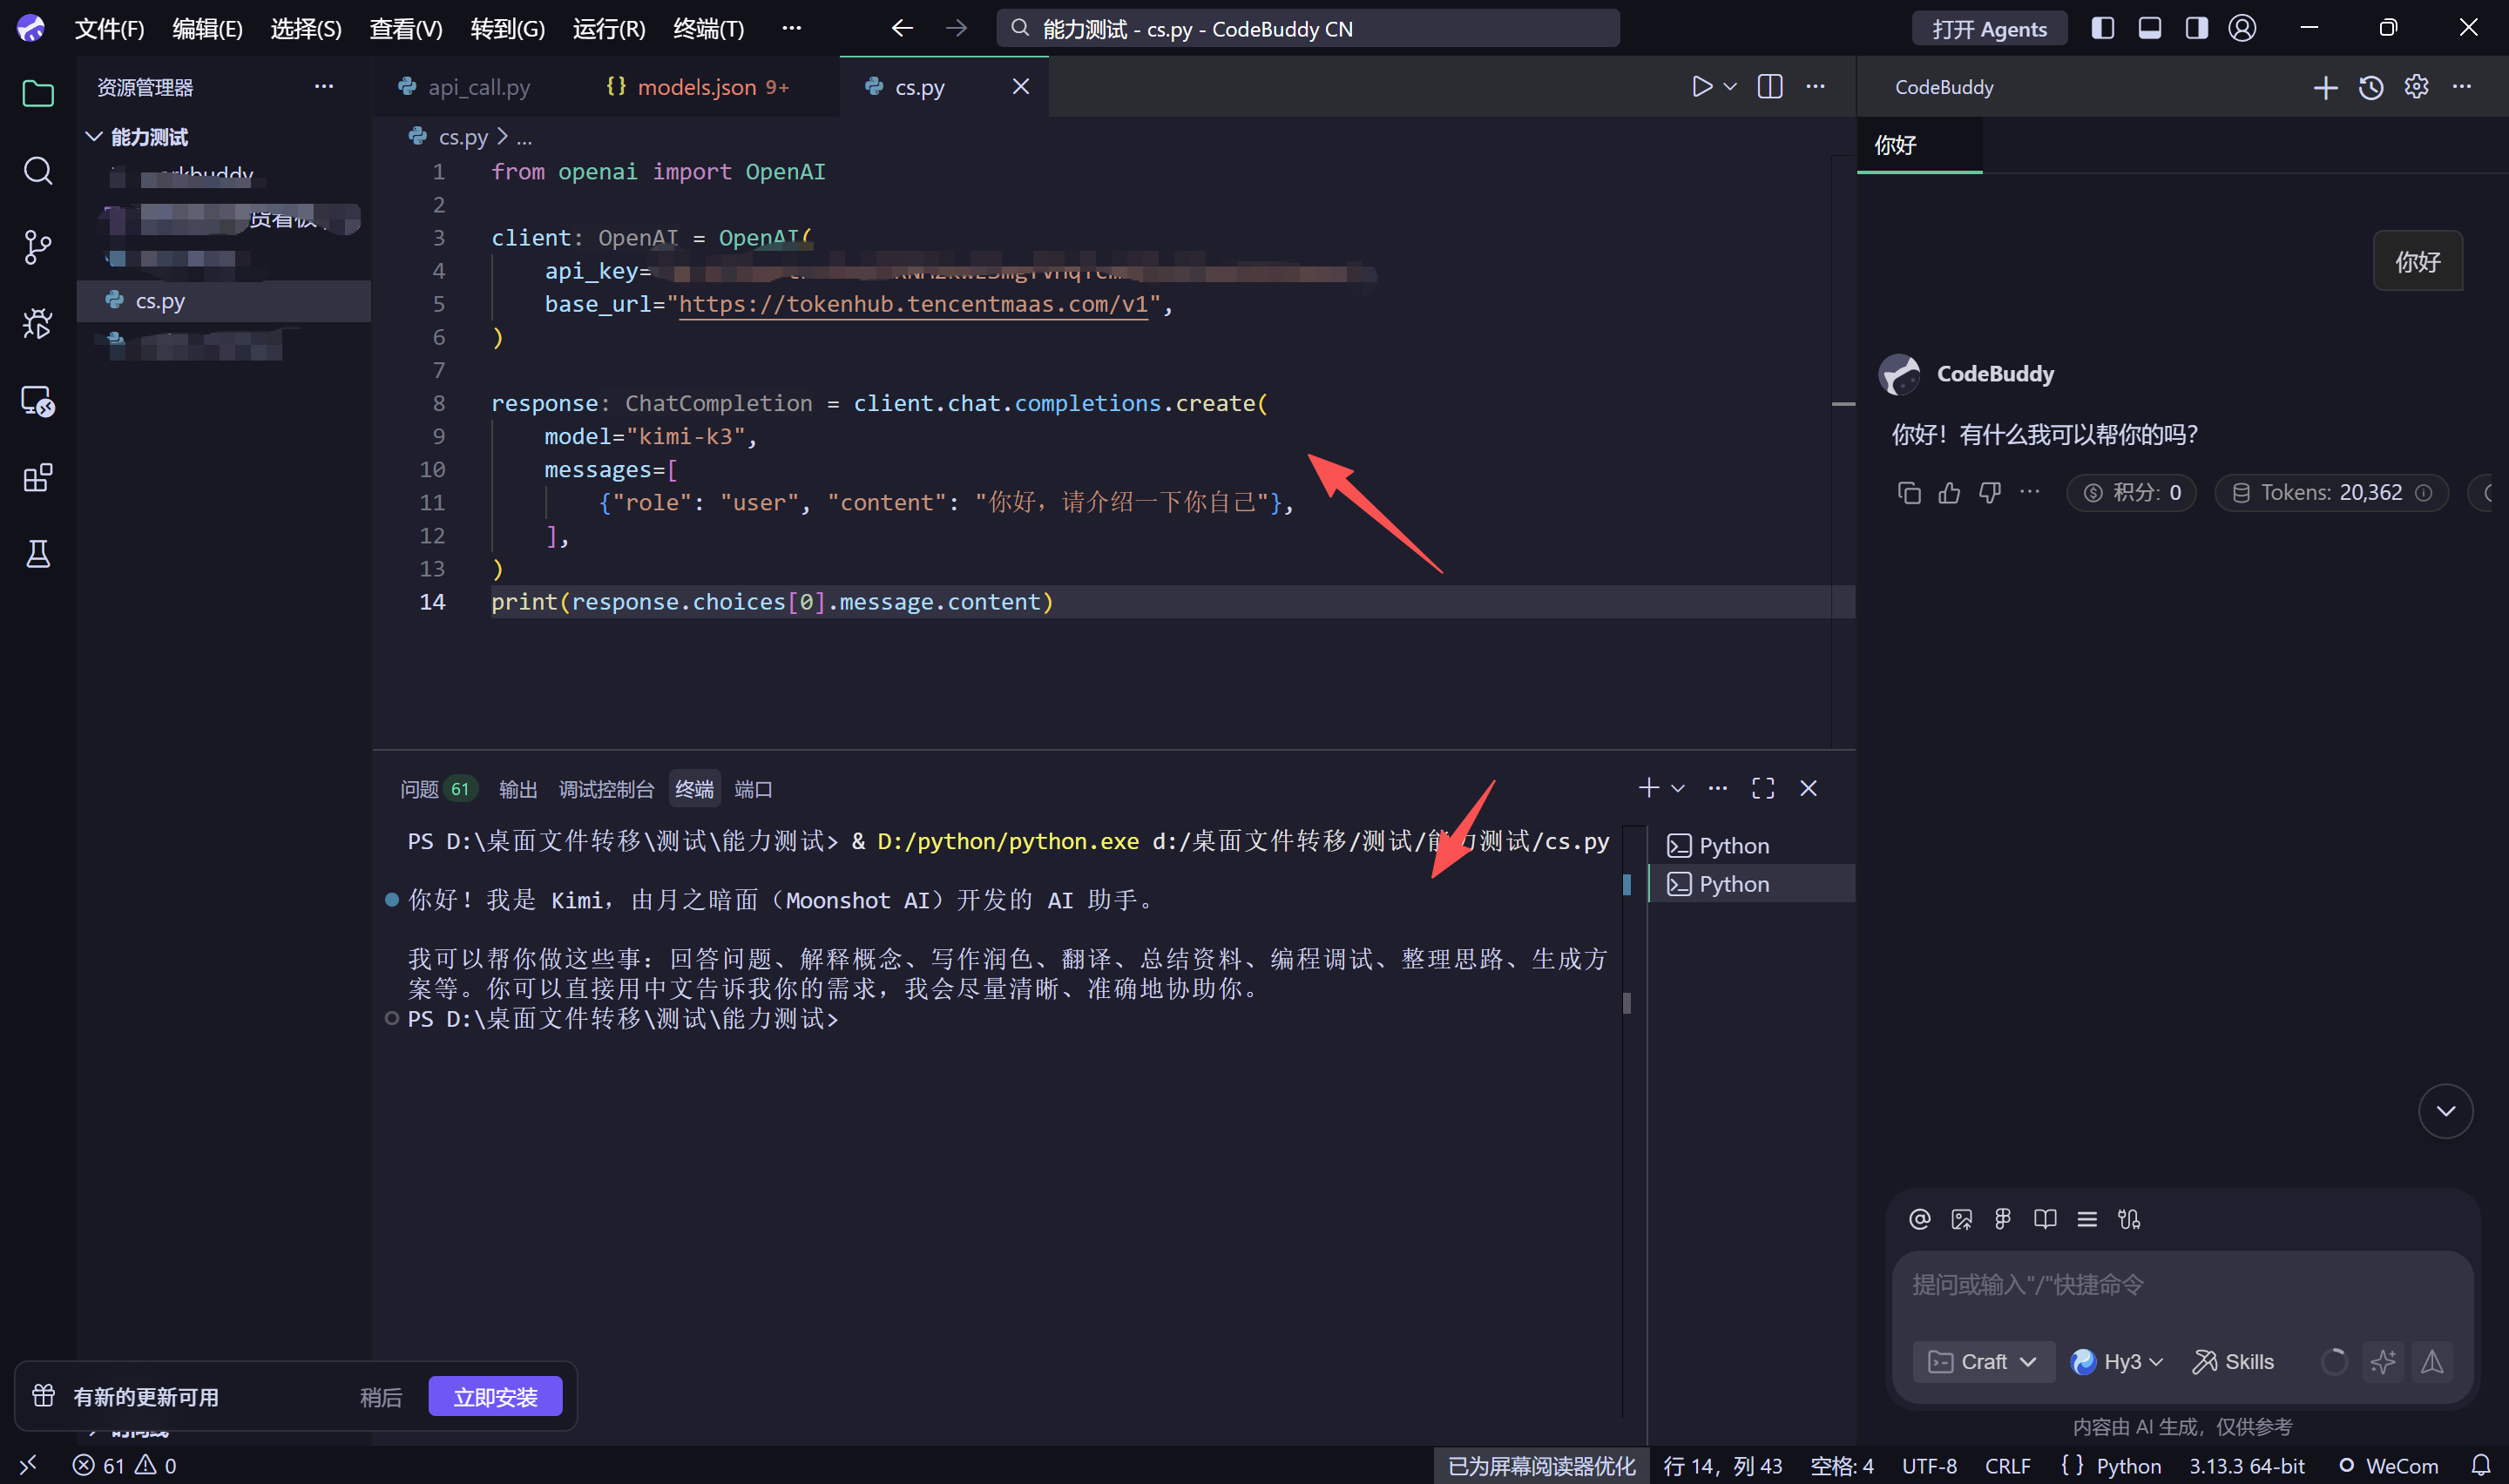Like the CodeBuddy response
This screenshot has height=1484, width=2509.
click(x=1949, y=493)
